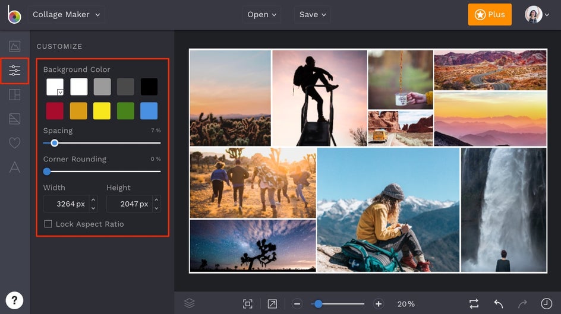The image size is (561, 314).
Task: Open the Image Manager sidebar icon
Action: click(15, 46)
